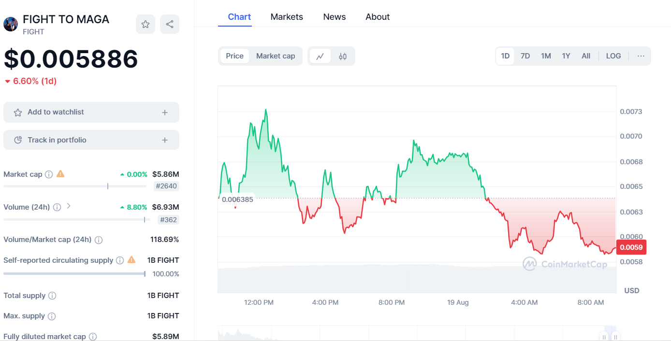Click the 12:00 PM time axis label
Image resolution: width=671 pixels, height=341 pixels.
[259, 302]
